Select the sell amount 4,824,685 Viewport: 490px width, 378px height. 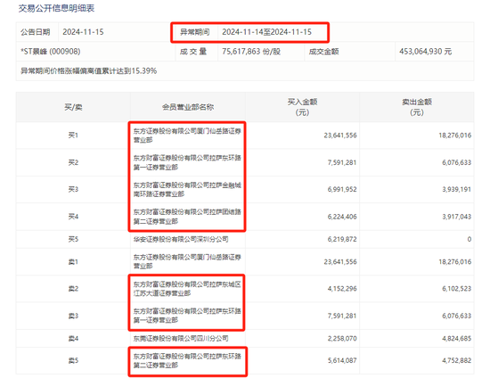tap(456, 339)
